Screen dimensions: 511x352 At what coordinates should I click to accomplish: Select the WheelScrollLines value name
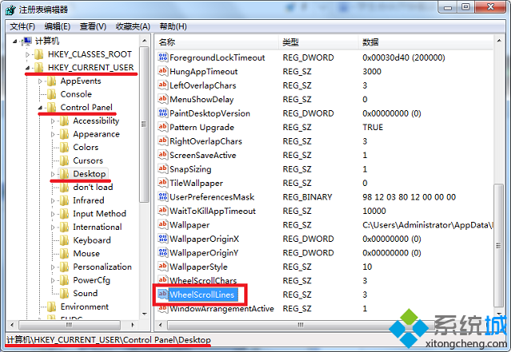pyautogui.click(x=202, y=295)
